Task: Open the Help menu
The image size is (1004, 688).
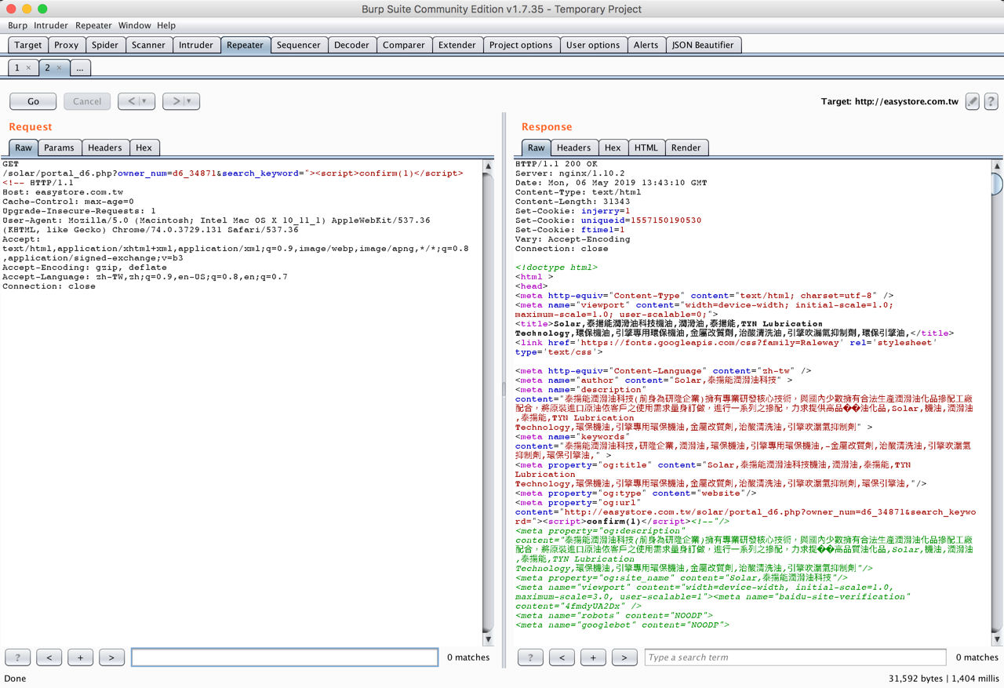Action: (166, 25)
